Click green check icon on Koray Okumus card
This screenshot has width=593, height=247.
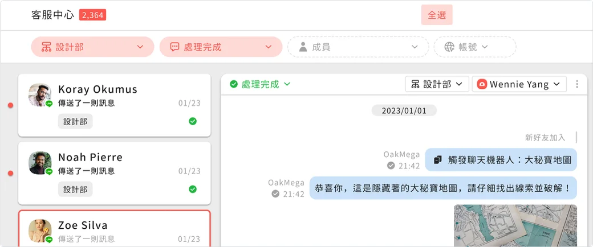click(193, 121)
